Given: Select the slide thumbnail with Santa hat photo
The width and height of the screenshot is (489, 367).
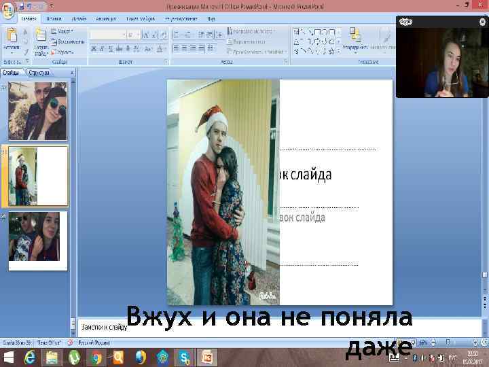Looking at the screenshot, I should click(x=38, y=176).
